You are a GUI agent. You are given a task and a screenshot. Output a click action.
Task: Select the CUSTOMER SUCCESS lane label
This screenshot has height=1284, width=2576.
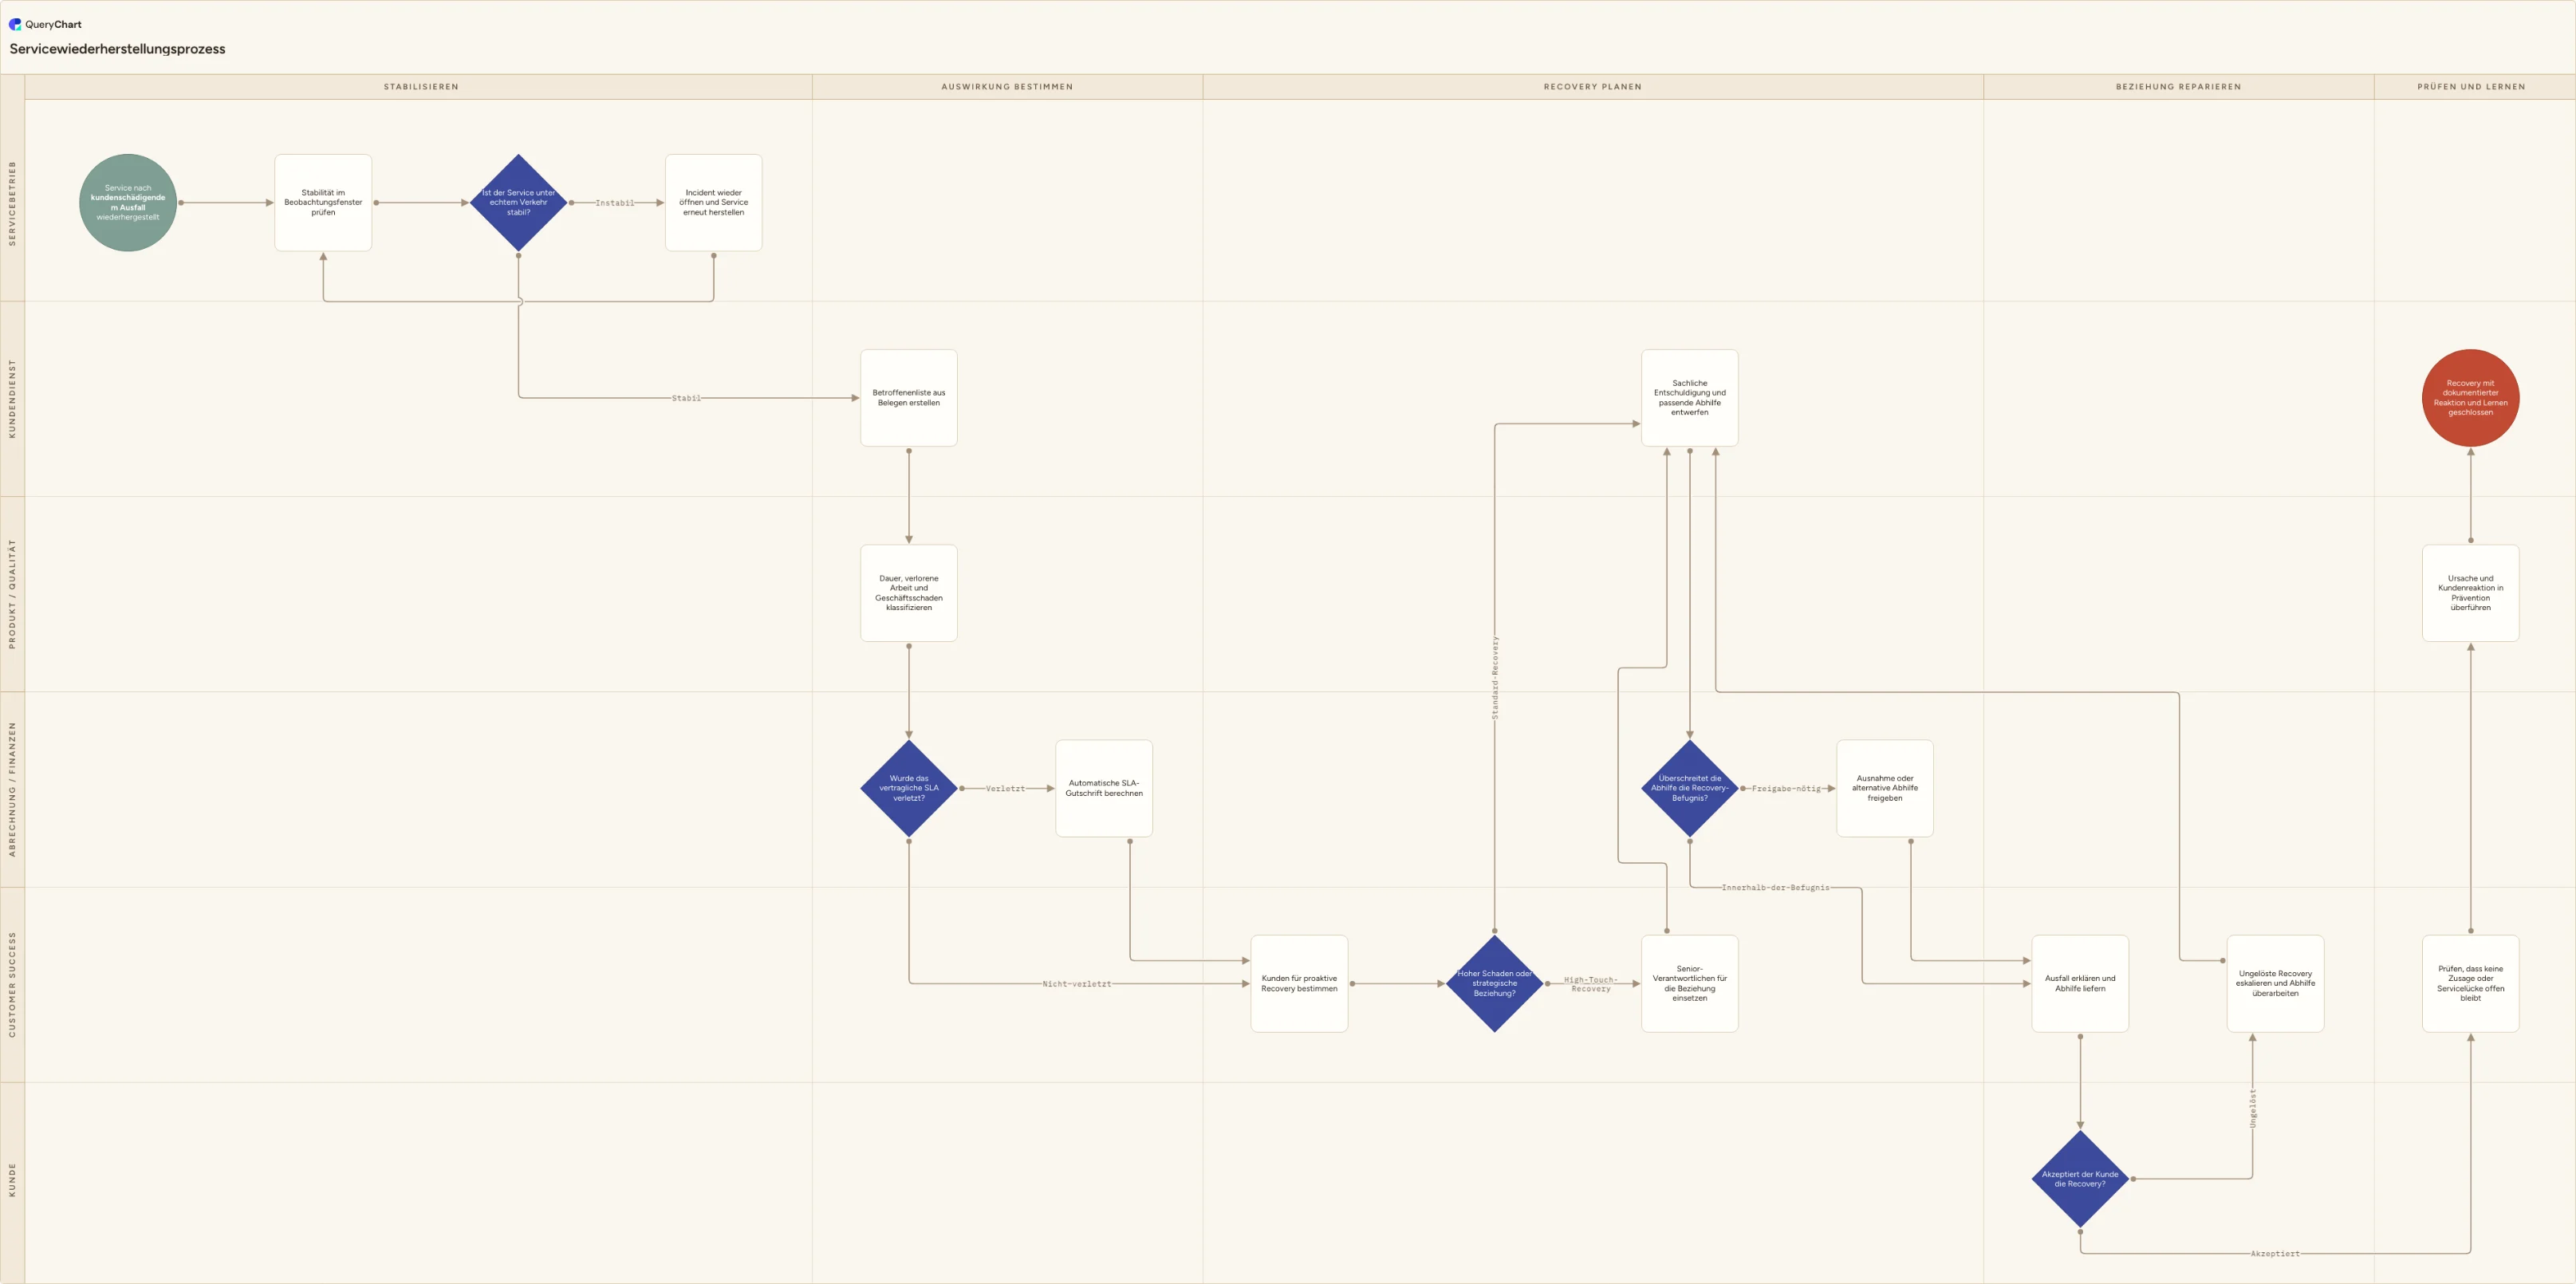[13, 984]
